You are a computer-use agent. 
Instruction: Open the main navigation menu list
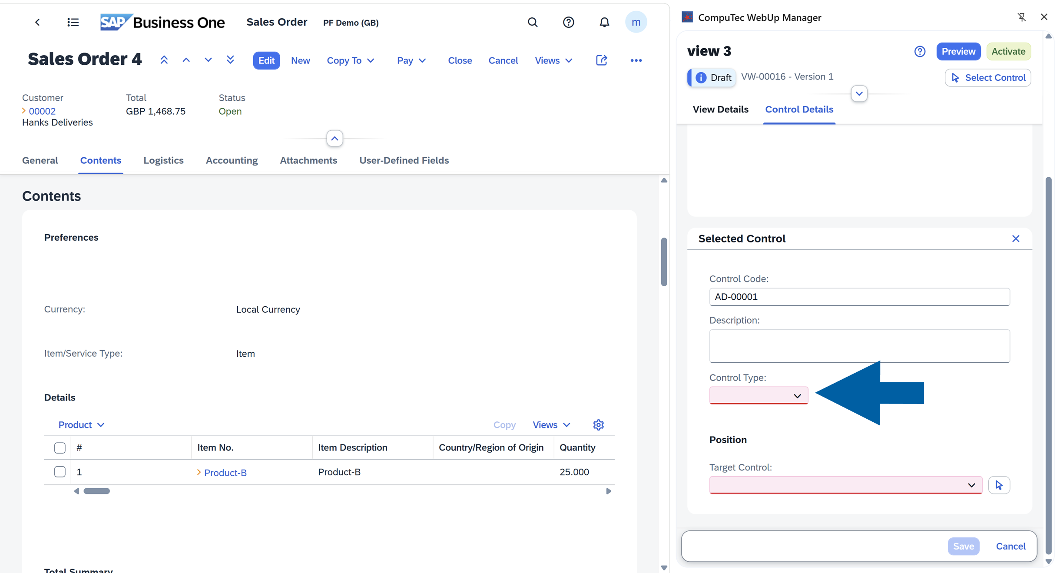73,22
